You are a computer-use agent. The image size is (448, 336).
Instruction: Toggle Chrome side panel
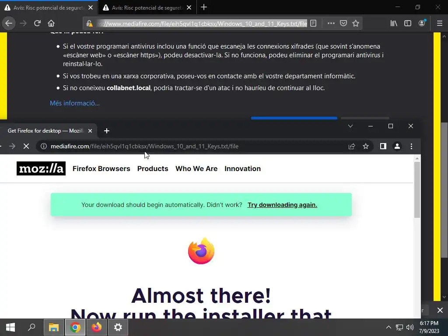coord(383,146)
